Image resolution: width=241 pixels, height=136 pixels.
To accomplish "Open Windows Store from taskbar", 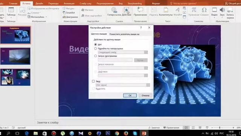I will pyautogui.click(x=44, y=133).
